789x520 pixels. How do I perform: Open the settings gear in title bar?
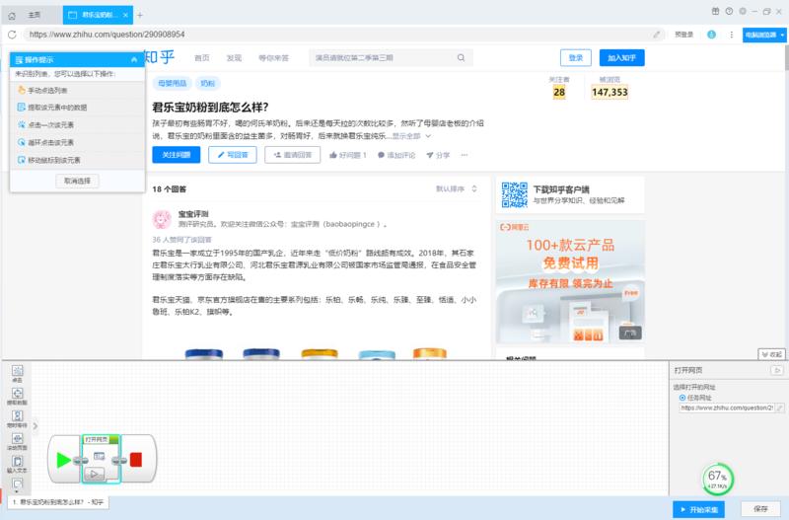coord(743,11)
